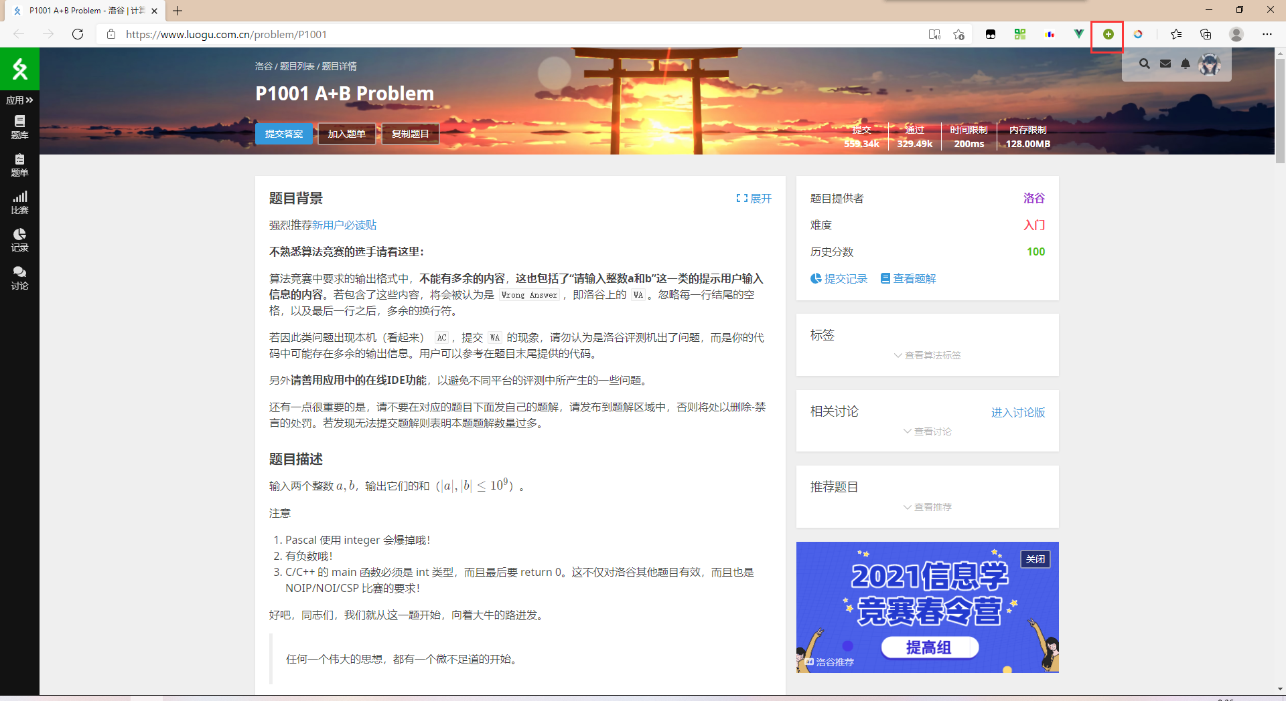Viewport: 1286px width, 701px height.
Task: Expand the 应用 apps menu in the sidebar
Action: (19, 100)
